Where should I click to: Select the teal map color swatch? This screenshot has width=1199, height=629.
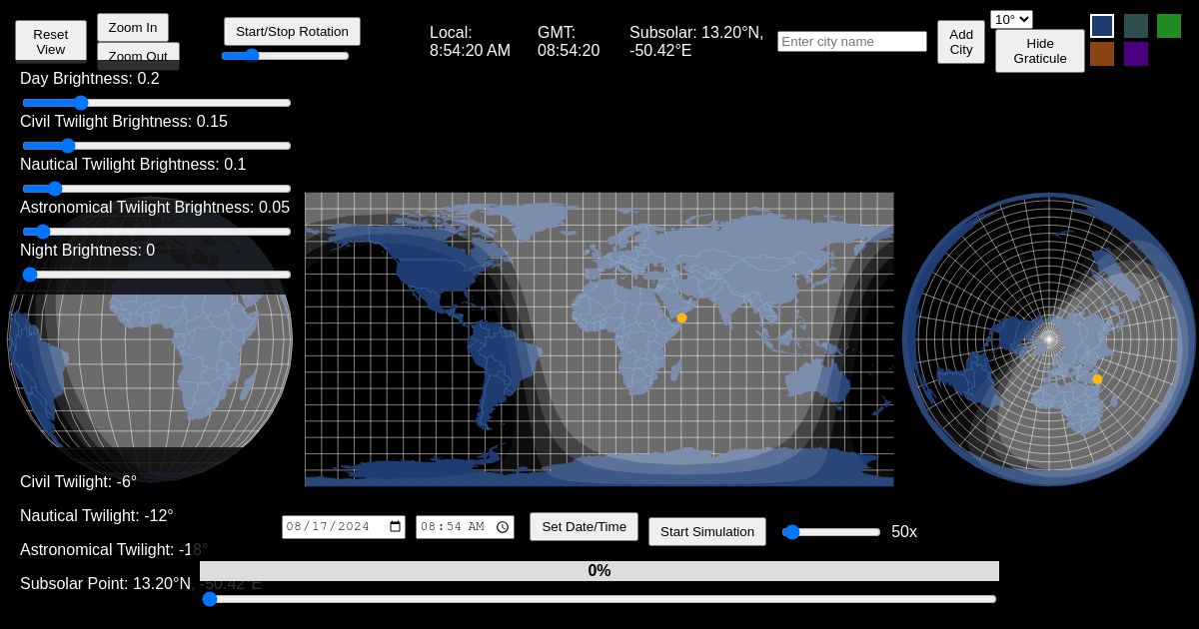pyautogui.click(x=1136, y=26)
